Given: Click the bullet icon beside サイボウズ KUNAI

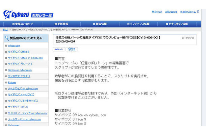Looking at the screenshot, I should [6, 107].
